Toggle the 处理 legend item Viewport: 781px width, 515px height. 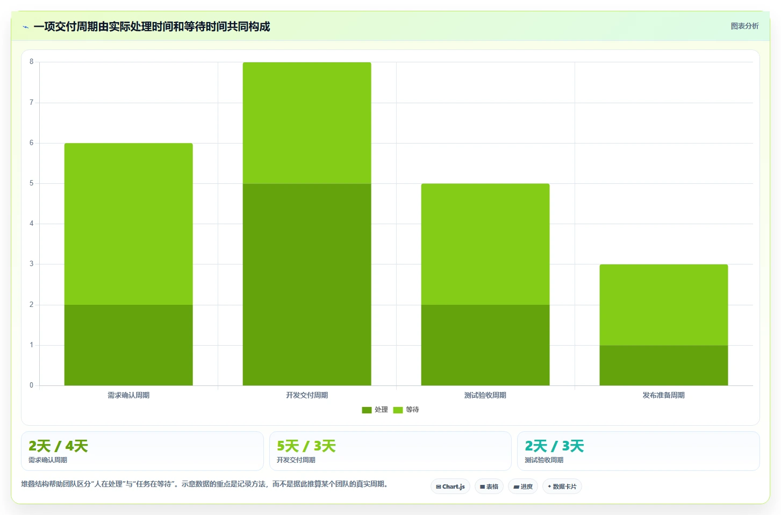tap(375, 410)
